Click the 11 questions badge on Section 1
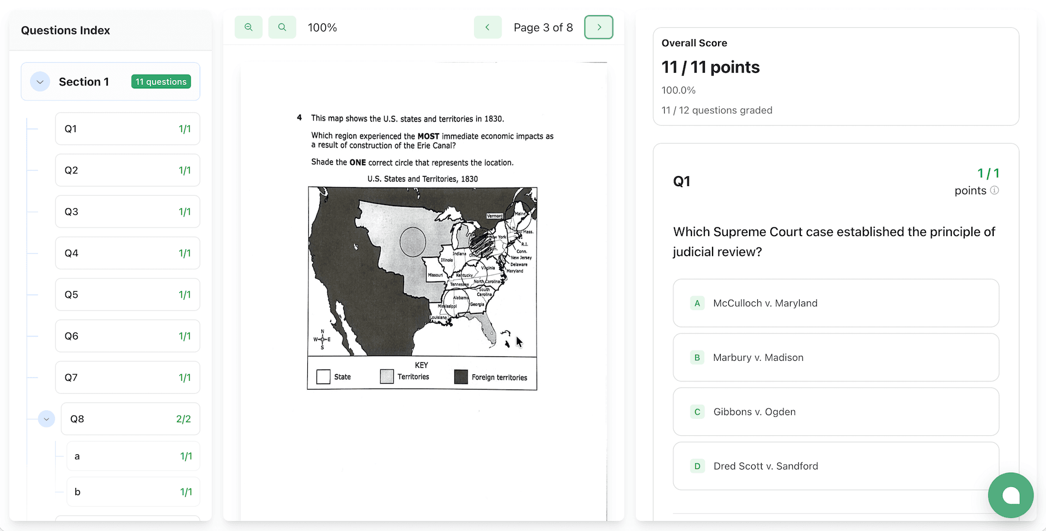Image resolution: width=1046 pixels, height=531 pixels. pos(161,82)
